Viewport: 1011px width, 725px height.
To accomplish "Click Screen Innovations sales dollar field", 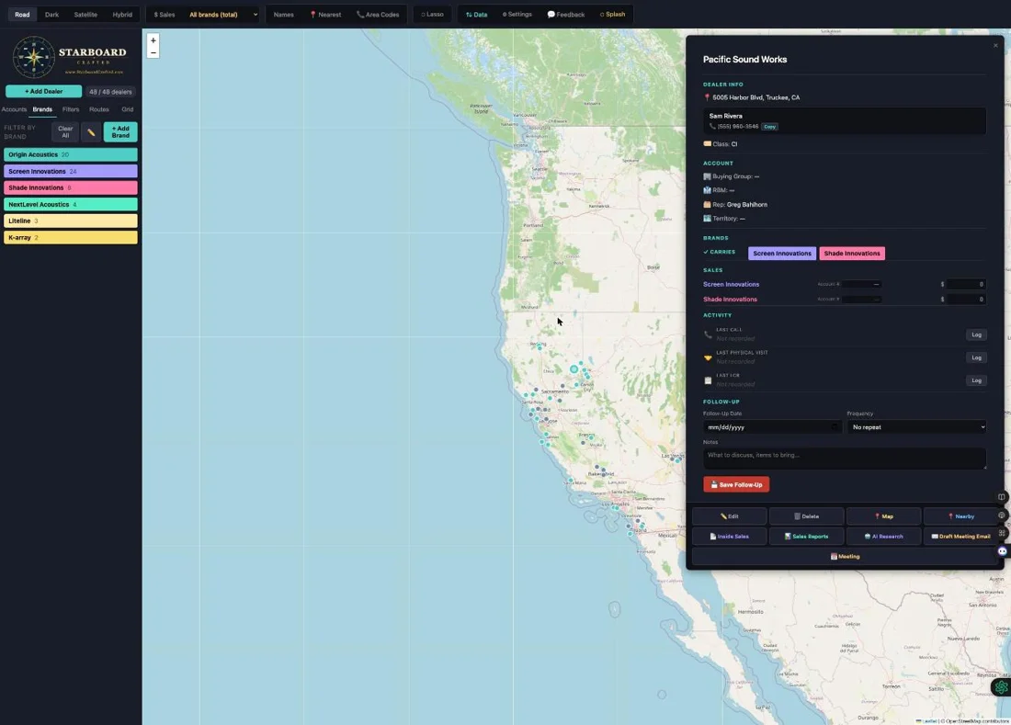I will (966, 284).
